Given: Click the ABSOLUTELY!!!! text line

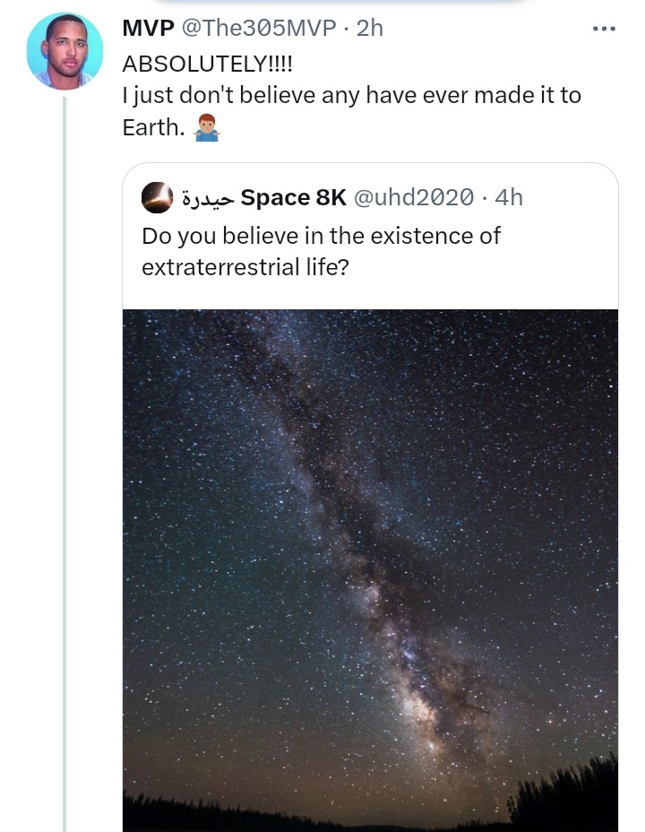Looking at the screenshot, I should click(207, 65).
